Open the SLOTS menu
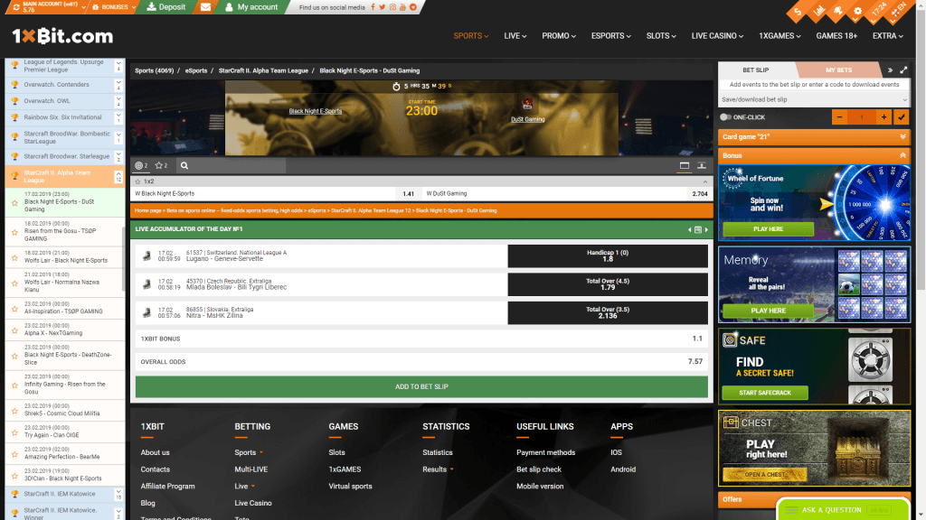The image size is (926, 520). (661, 36)
